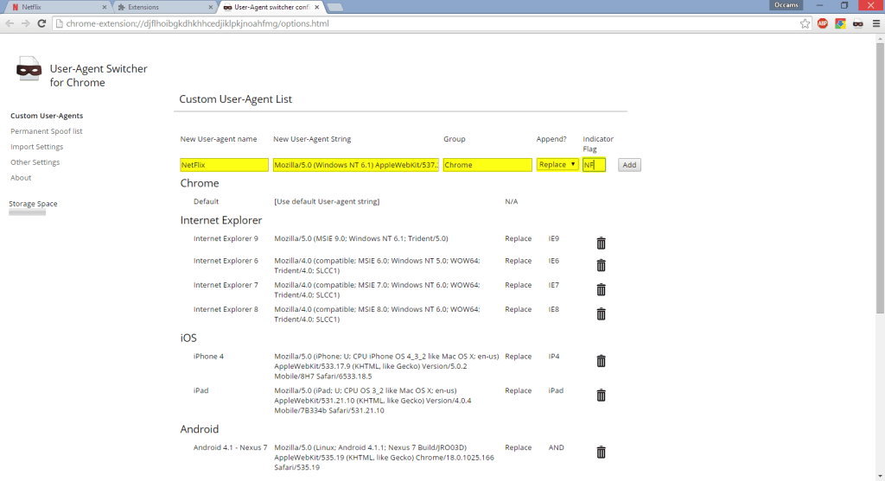Click the Android group heading
The image size is (885, 481).
[x=200, y=429]
